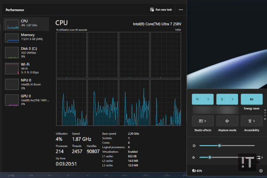Select NPU 0 Intel AI Boost entry
This screenshot has height=178, width=267.
click(26, 84)
